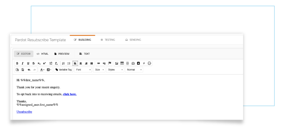Apply strikethrough formatting

point(34,63)
